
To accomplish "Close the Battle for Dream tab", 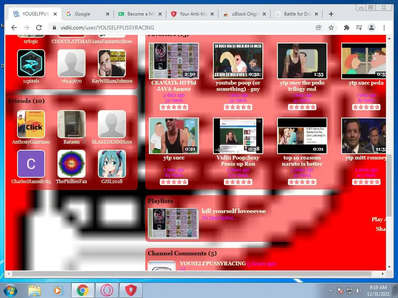I will point(316,14).
